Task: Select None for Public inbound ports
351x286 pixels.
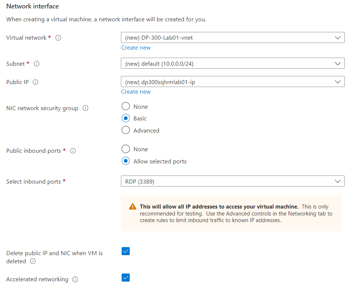Action: click(x=126, y=149)
